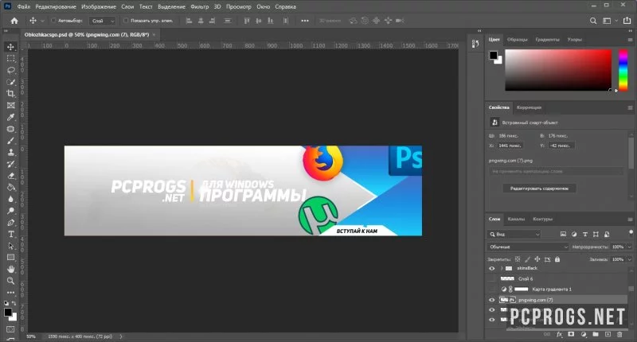The image size is (637, 342).
Task: Open the Layers panel menu
Action: (630, 219)
